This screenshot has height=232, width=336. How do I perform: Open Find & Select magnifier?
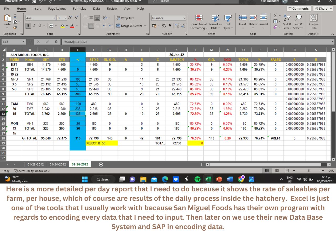[x=298, y=22]
